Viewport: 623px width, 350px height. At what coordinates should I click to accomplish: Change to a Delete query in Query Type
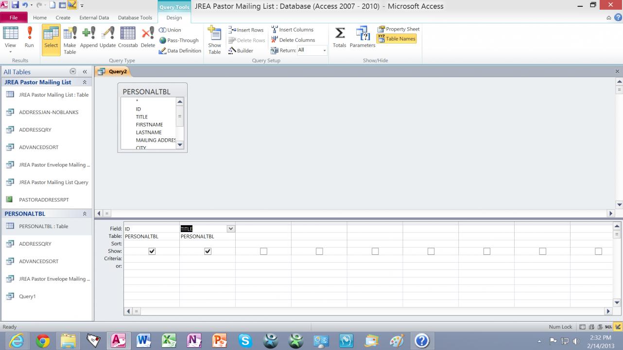(148, 38)
